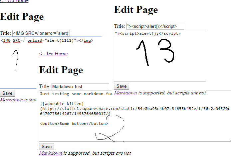The image size is (231, 157).
Task: Open Markdown link below script alert Save button
Action: click(x=125, y=93)
